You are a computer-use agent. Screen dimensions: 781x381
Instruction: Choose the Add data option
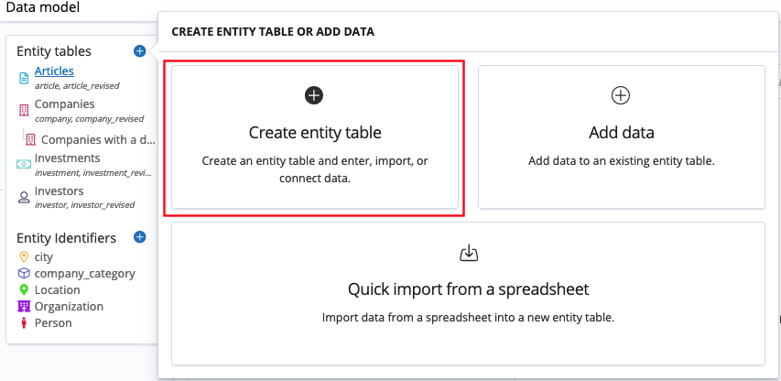click(x=621, y=137)
